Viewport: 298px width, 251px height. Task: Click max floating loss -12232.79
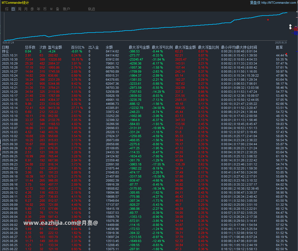pyautogui.click(x=136, y=108)
